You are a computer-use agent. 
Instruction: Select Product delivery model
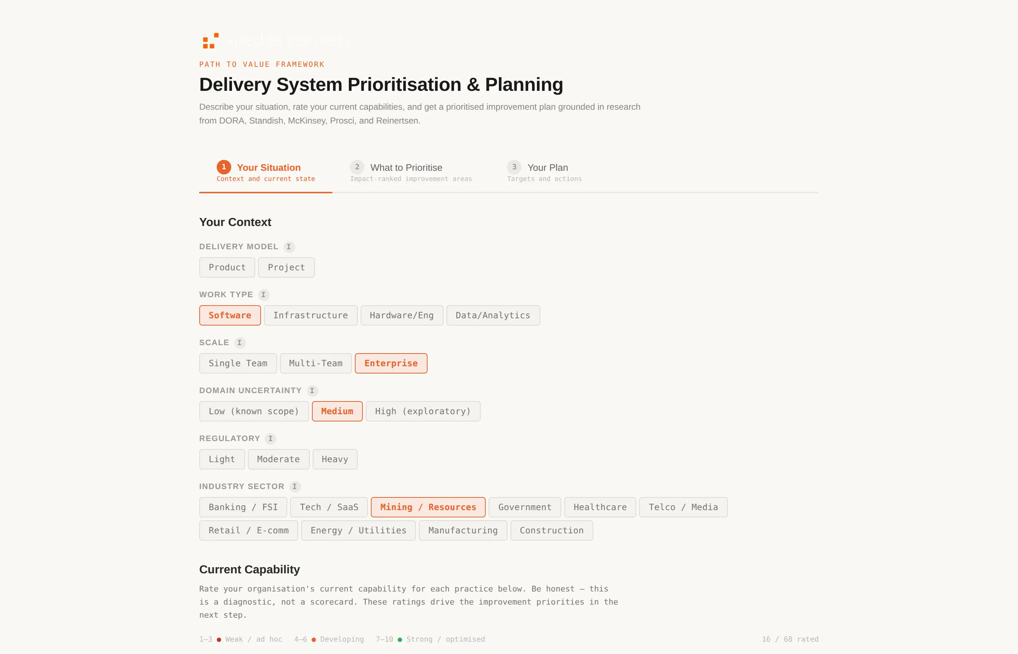coord(227,267)
